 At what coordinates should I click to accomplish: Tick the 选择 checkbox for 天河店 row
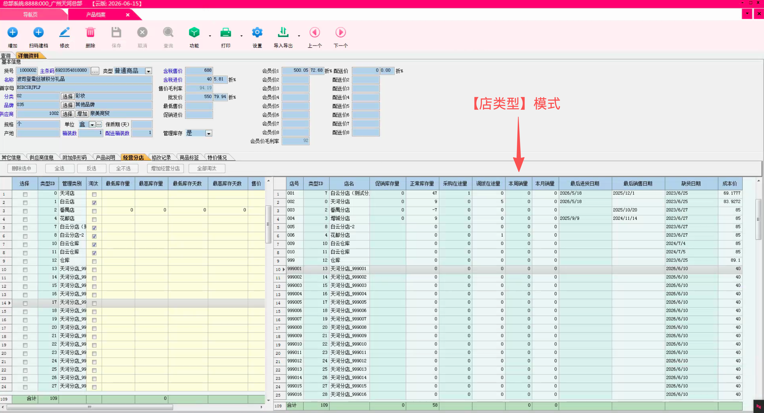tap(25, 194)
